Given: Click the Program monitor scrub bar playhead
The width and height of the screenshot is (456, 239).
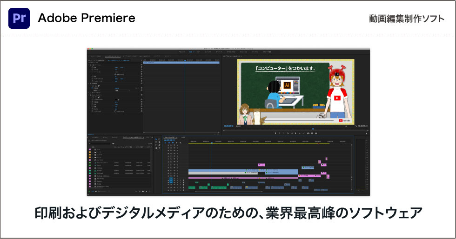Looking at the screenshot, I should 313,129.
